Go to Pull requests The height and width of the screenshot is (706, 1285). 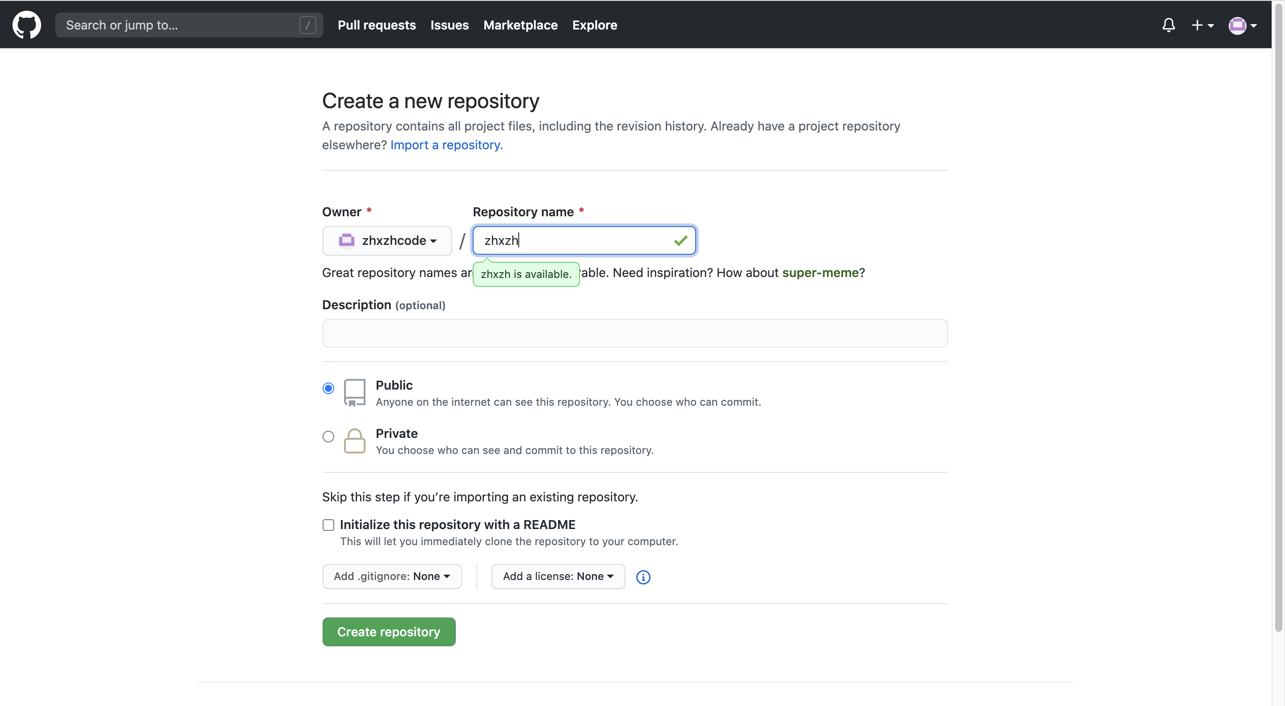377,25
